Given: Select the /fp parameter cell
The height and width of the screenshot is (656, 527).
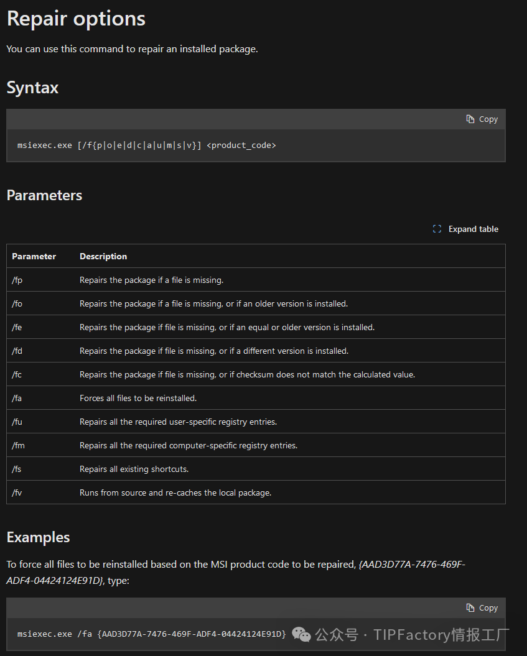Looking at the screenshot, I should (17, 280).
